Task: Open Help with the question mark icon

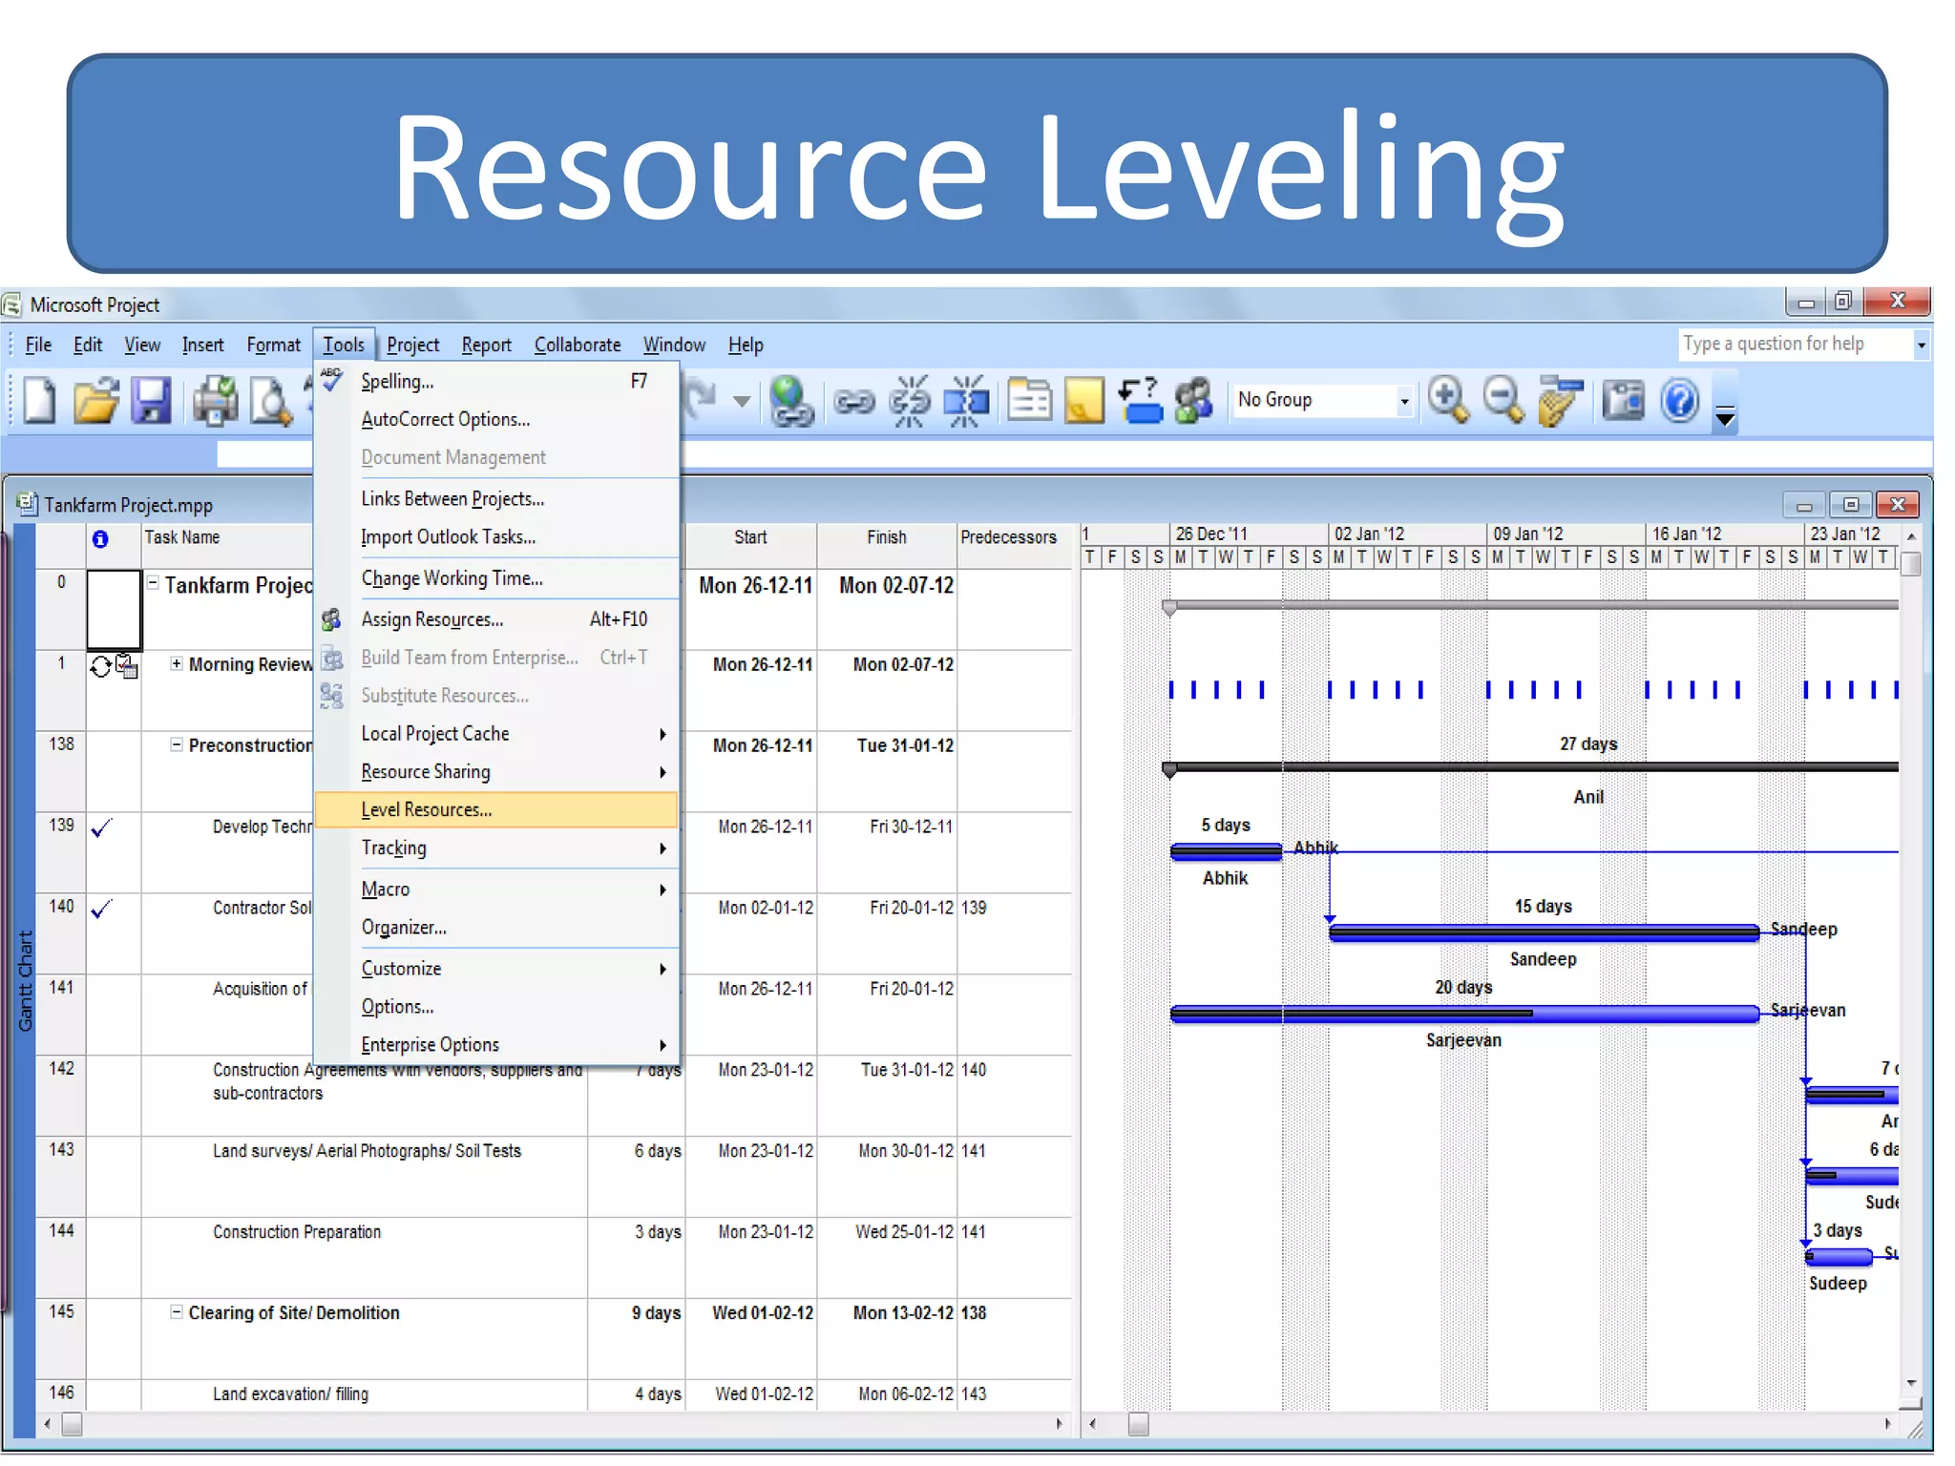Action: [x=1679, y=400]
